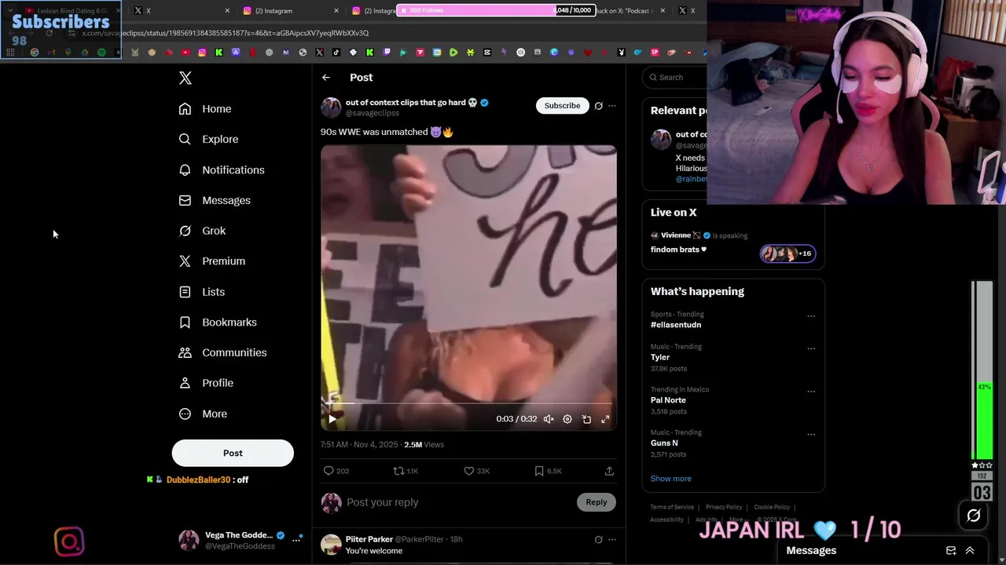
Task: Open the @savageclipss handle link
Action: tap(373, 113)
